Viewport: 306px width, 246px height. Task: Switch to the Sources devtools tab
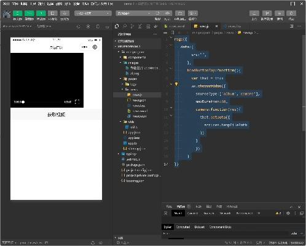[209, 213]
